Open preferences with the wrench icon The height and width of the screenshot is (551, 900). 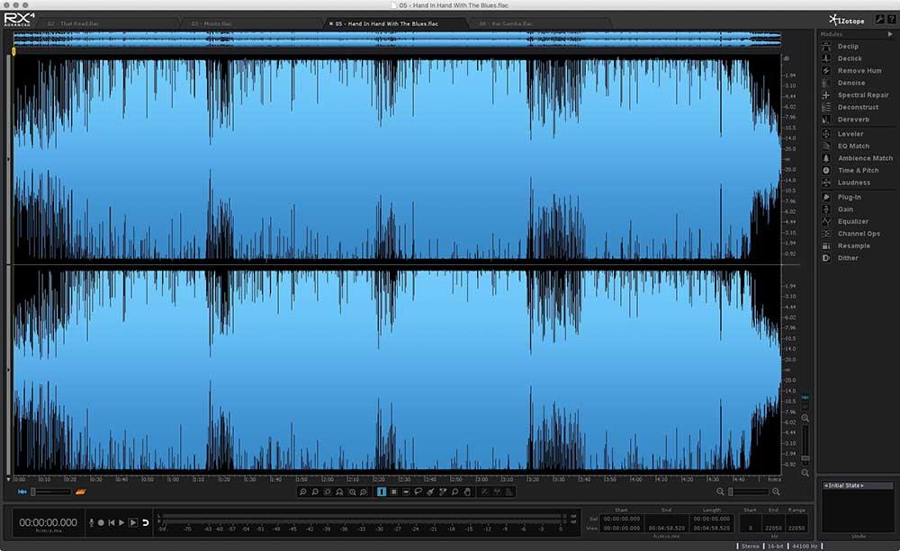[879, 20]
